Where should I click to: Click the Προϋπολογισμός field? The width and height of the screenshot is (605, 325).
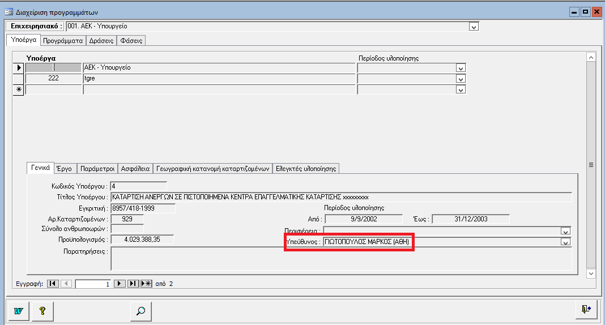coord(142,240)
